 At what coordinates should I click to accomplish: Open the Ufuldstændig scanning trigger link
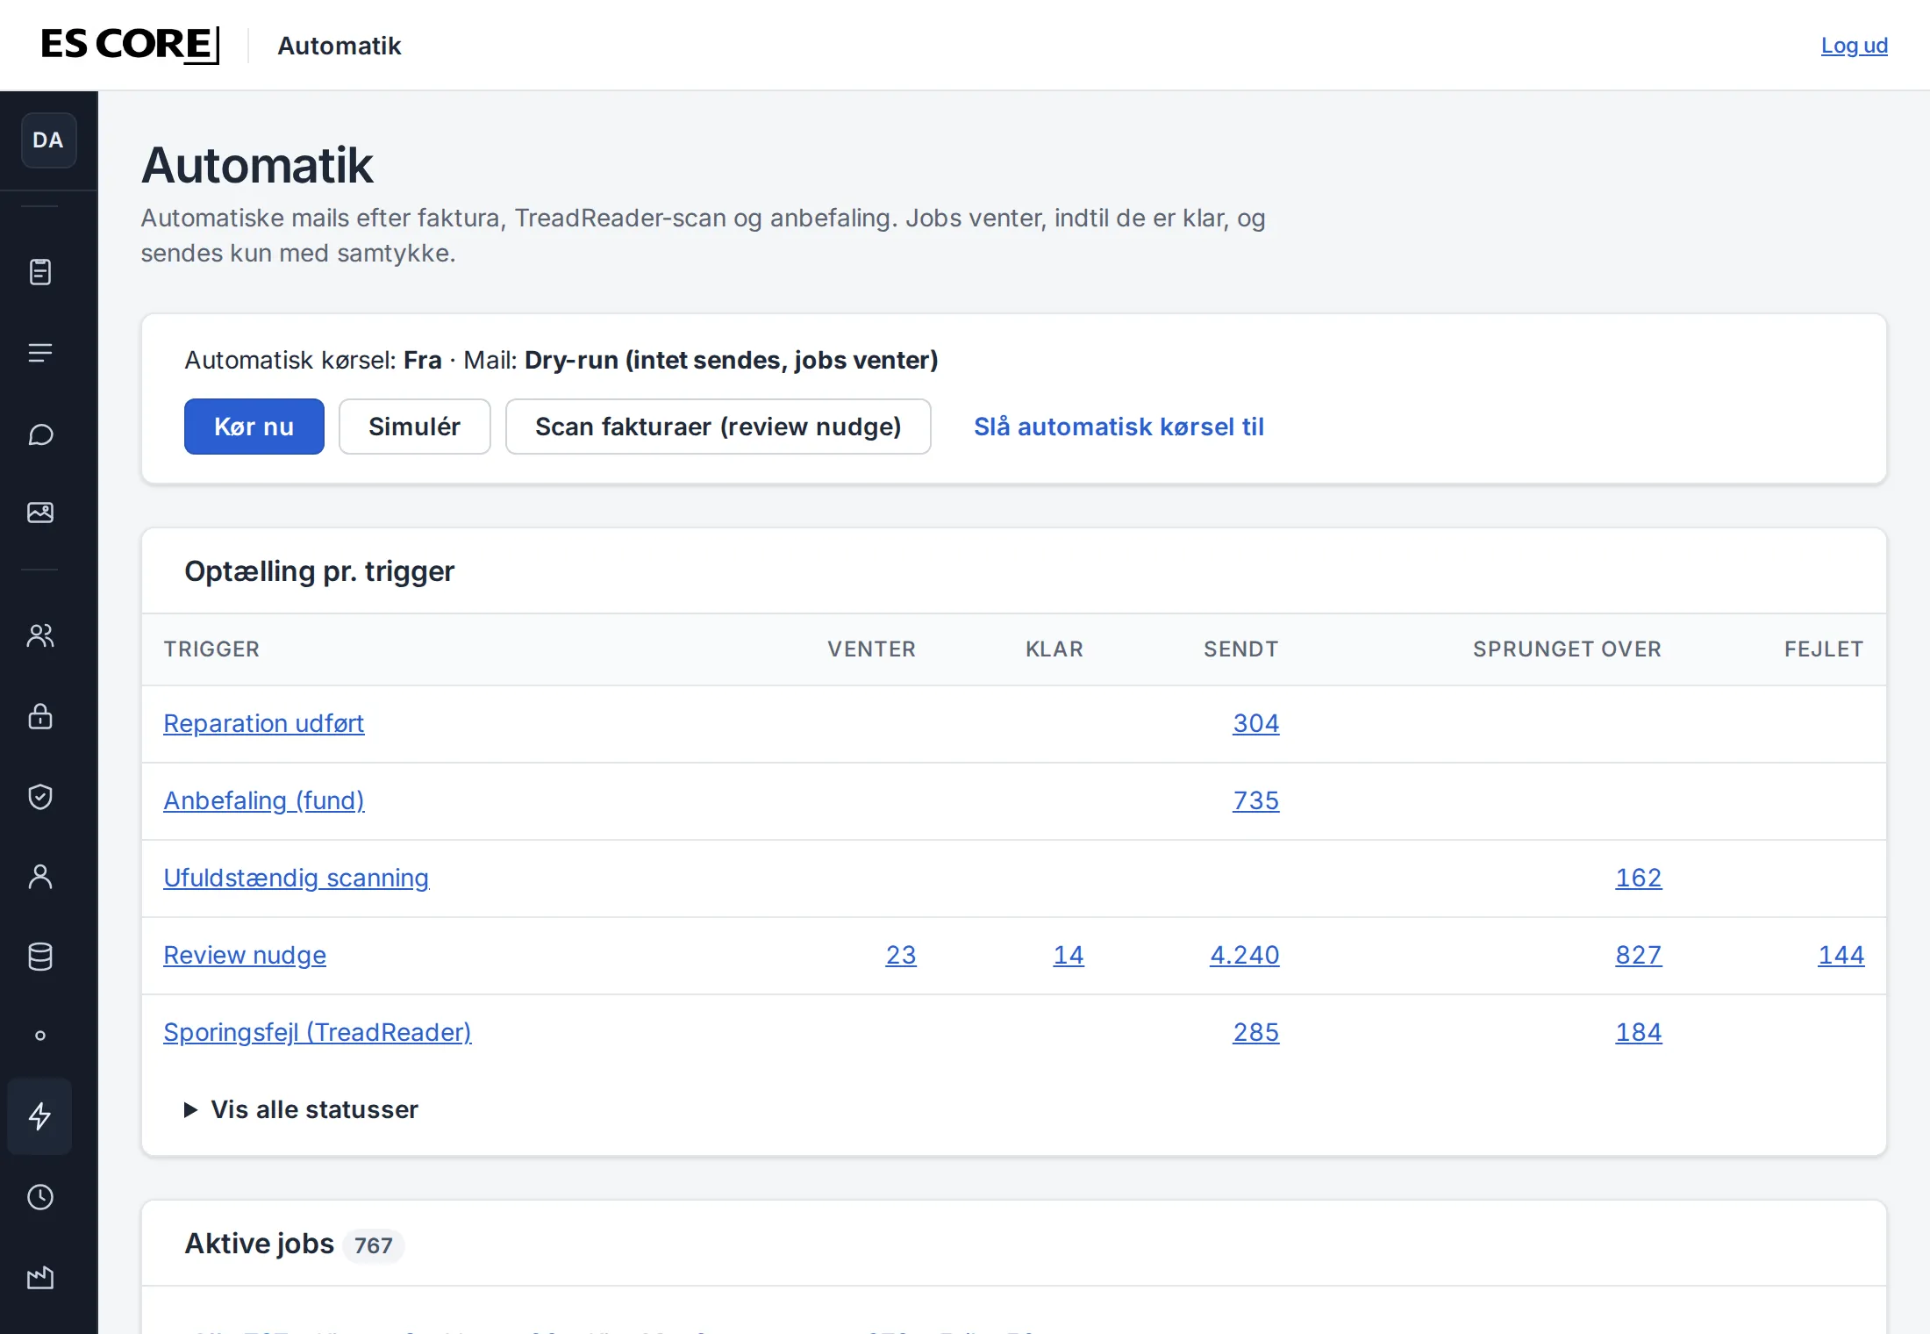click(296, 878)
